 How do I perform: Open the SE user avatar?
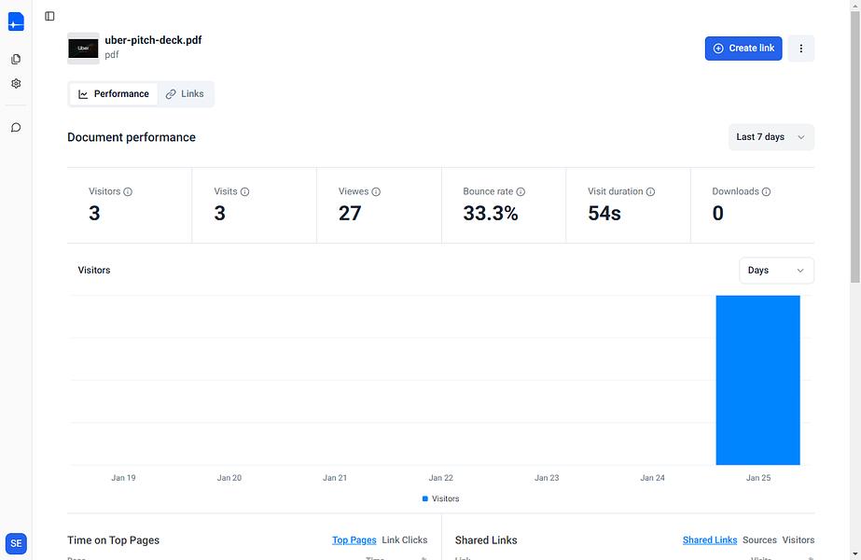(16, 543)
